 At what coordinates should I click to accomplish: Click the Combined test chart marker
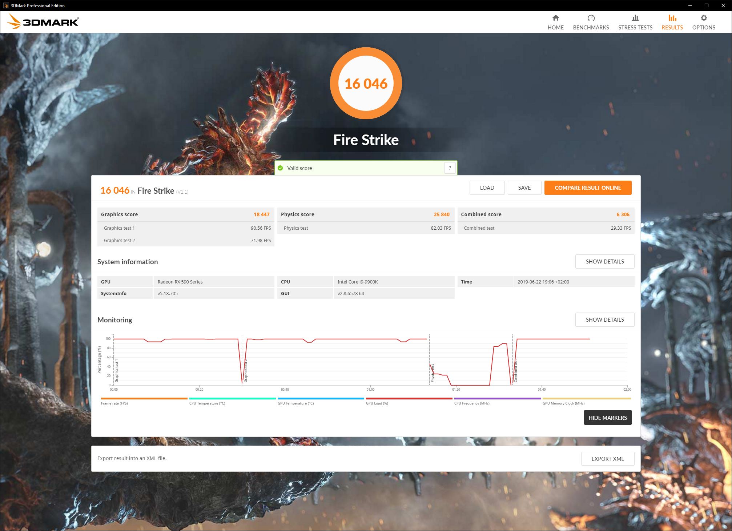(x=515, y=371)
